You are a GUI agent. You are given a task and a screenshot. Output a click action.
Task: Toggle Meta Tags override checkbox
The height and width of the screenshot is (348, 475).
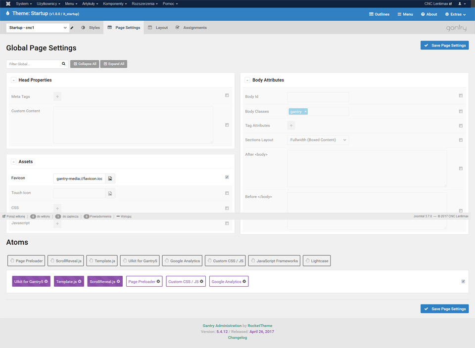pos(227,95)
